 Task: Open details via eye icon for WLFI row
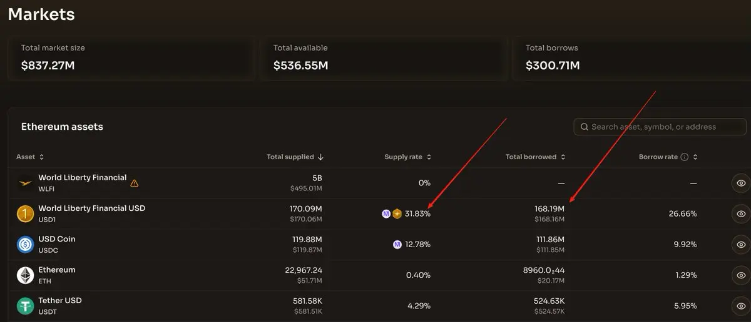pos(741,183)
